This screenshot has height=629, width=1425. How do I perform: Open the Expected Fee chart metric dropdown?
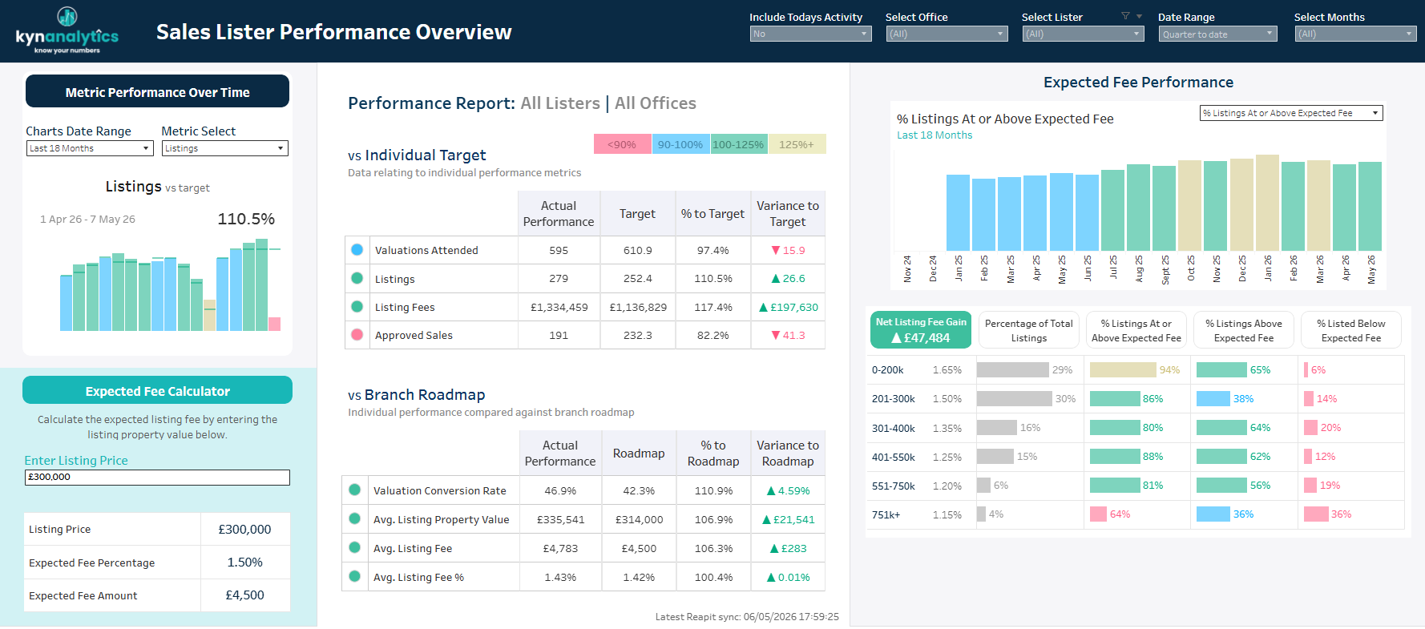tap(1291, 113)
